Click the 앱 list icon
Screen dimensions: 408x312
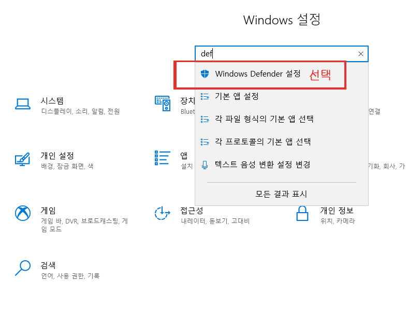163,158
